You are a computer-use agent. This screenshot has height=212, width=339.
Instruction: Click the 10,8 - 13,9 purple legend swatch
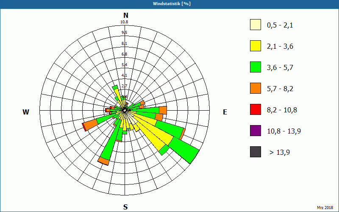[256, 131]
